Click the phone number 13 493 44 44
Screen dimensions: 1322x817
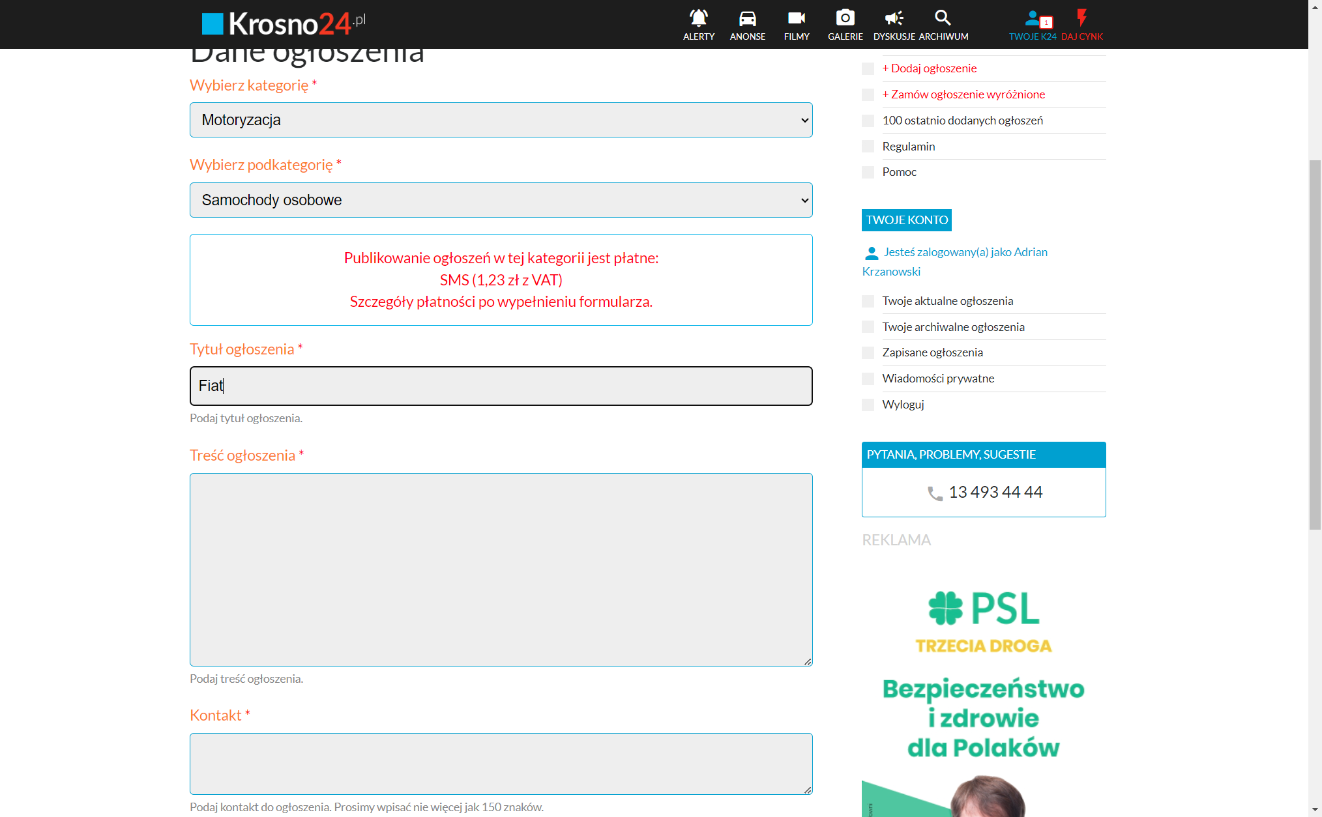pos(995,493)
